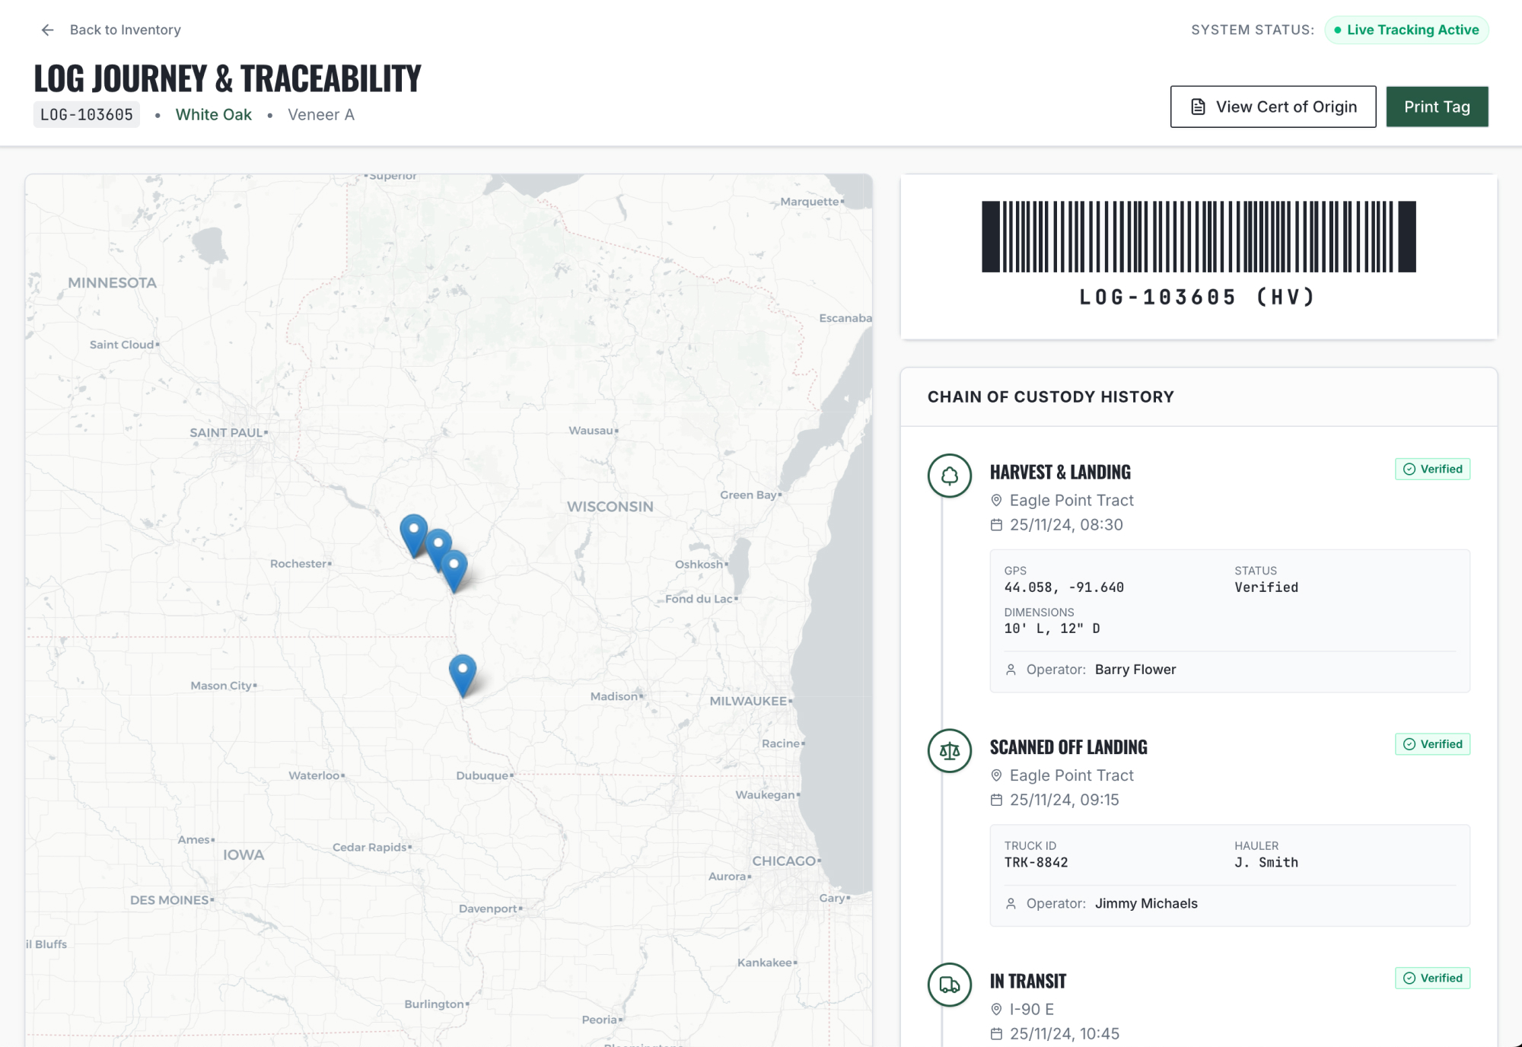The image size is (1522, 1047).
Task: Click the back arrow icon near Back to Inventory
Action: tap(47, 30)
